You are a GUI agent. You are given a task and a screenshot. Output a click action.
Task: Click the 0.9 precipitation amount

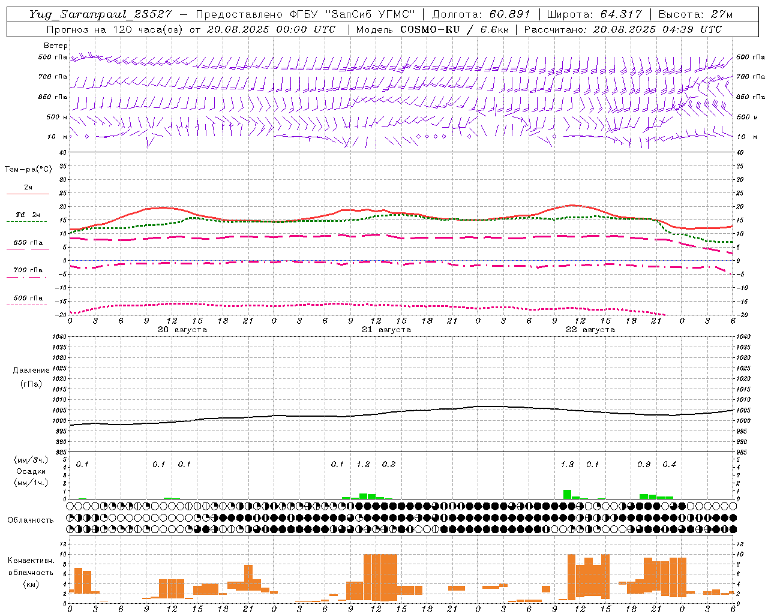pos(644,464)
